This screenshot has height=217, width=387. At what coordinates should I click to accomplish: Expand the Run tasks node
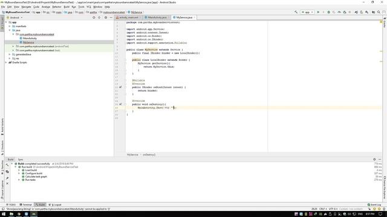[19, 180]
